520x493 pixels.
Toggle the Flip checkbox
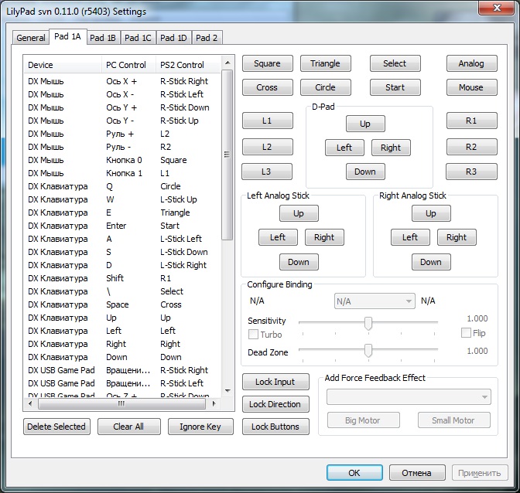(x=466, y=333)
